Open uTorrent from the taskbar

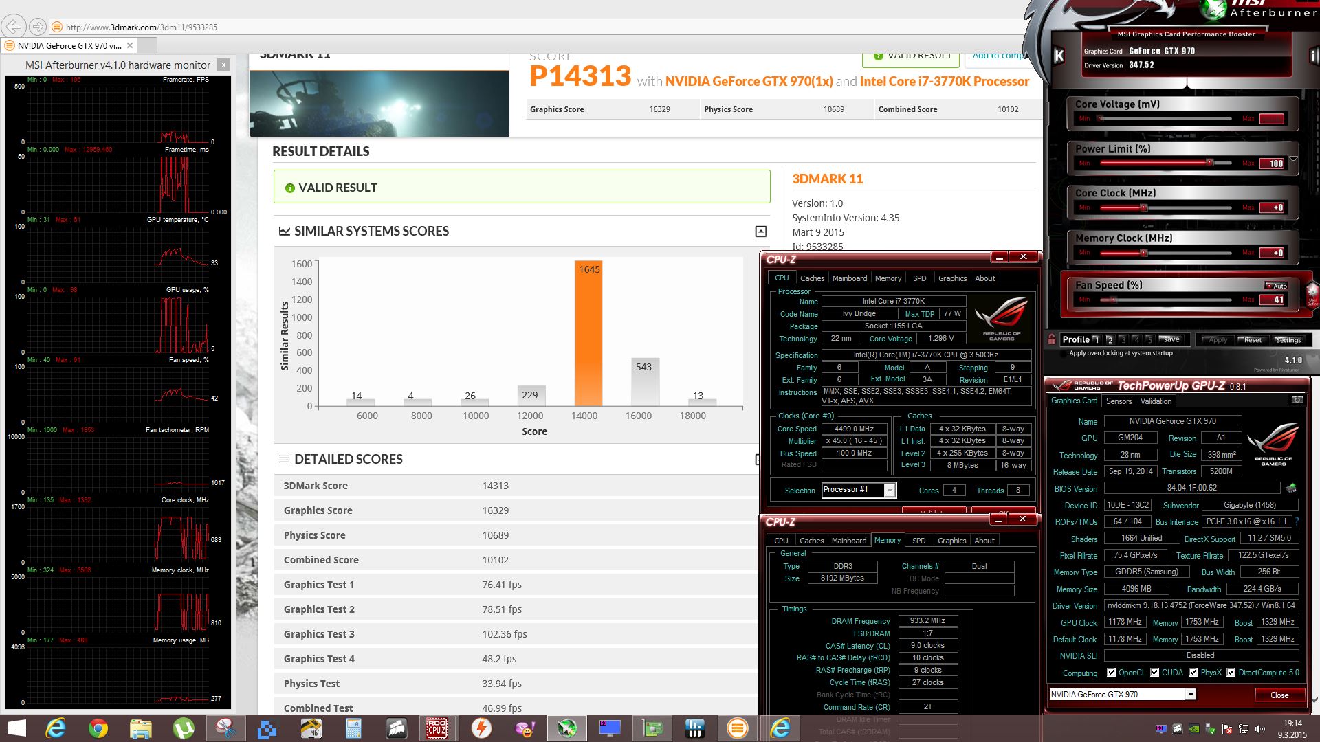(x=183, y=728)
